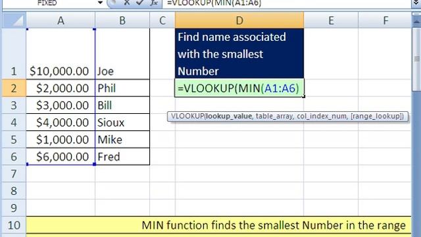The image size is (421, 237).
Task: Click VLOOKUP function name in the tooltip
Action: tap(187, 117)
